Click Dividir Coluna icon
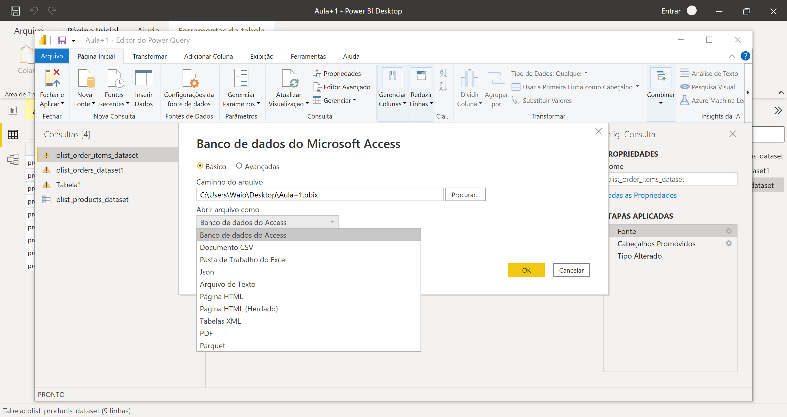 tap(469, 78)
